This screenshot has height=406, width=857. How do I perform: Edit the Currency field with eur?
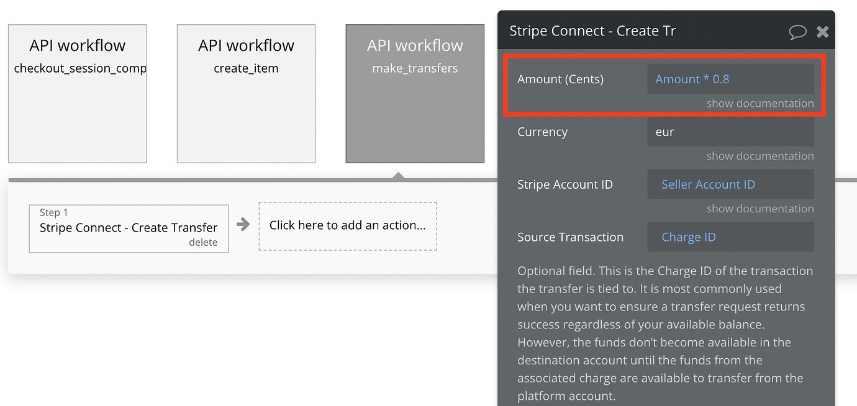[x=730, y=132]
